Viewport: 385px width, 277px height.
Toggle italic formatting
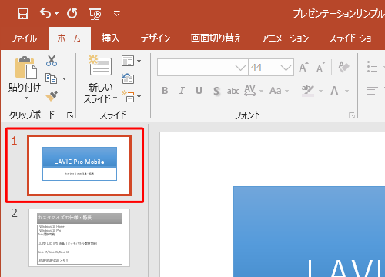tap(182, 91)
